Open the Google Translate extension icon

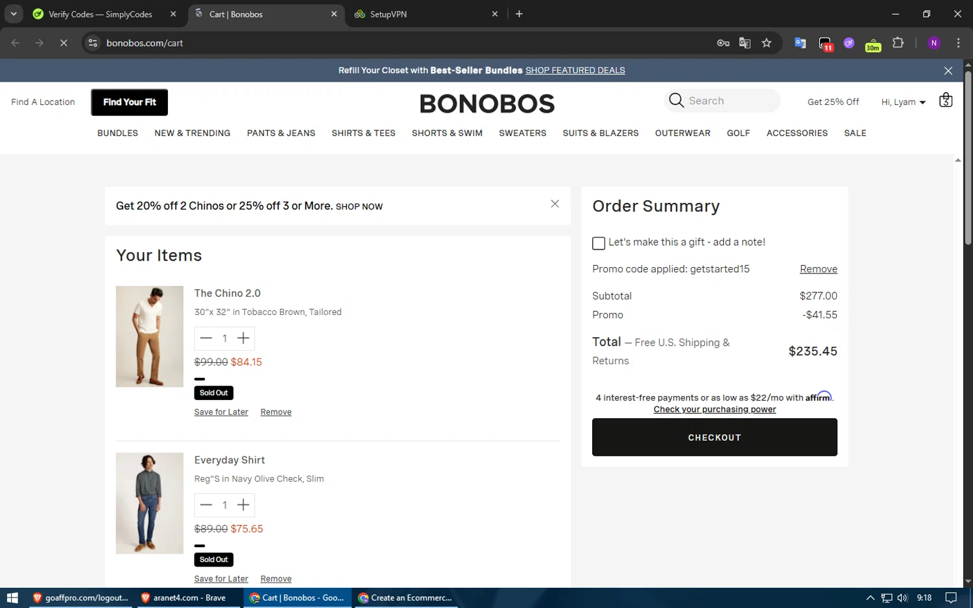tap(800, 43)
